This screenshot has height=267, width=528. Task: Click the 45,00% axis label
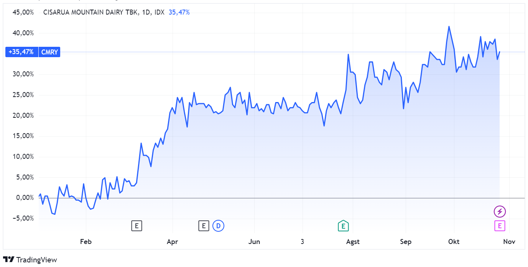point(23,12)
